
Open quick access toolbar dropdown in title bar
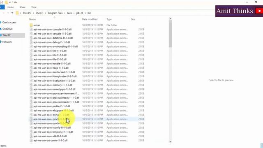click(10, 2)
